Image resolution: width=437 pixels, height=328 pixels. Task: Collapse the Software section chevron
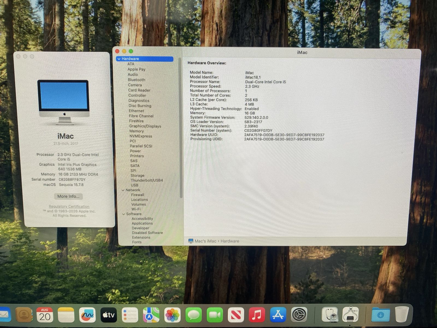tap(123, 214)
